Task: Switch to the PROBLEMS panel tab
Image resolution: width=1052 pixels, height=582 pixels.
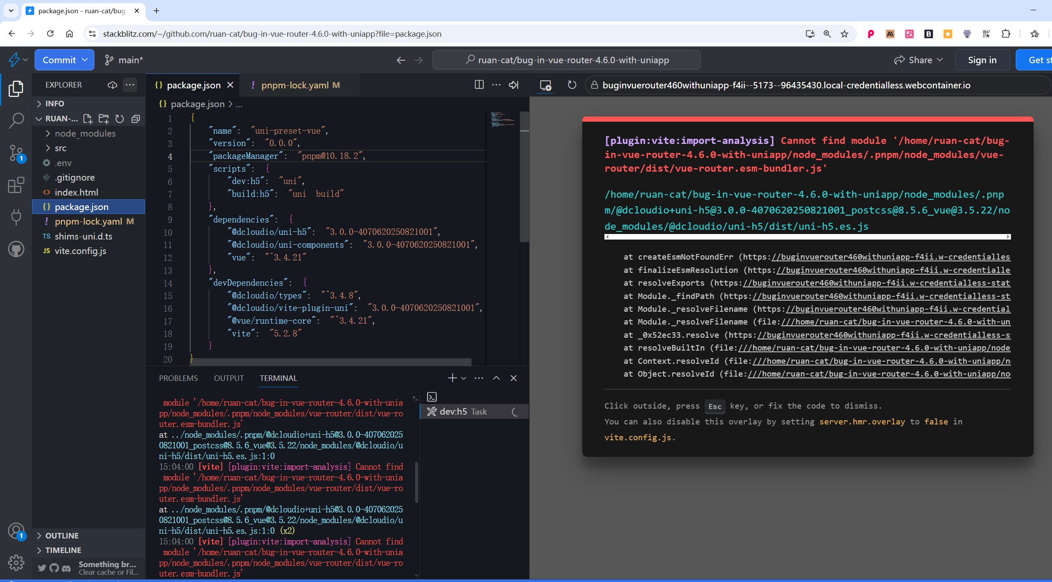Action: point(178,378)
